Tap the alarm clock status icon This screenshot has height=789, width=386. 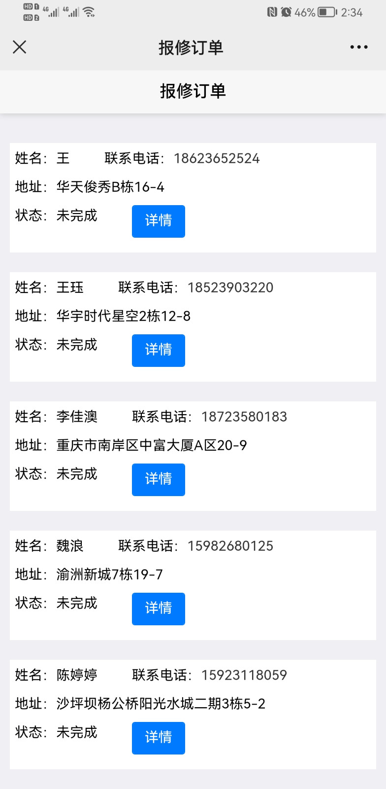point(286,12)
